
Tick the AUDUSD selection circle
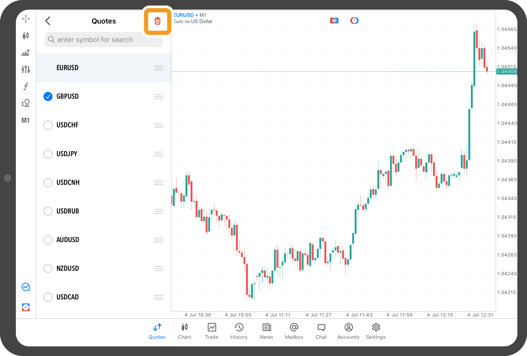[48, 240]
